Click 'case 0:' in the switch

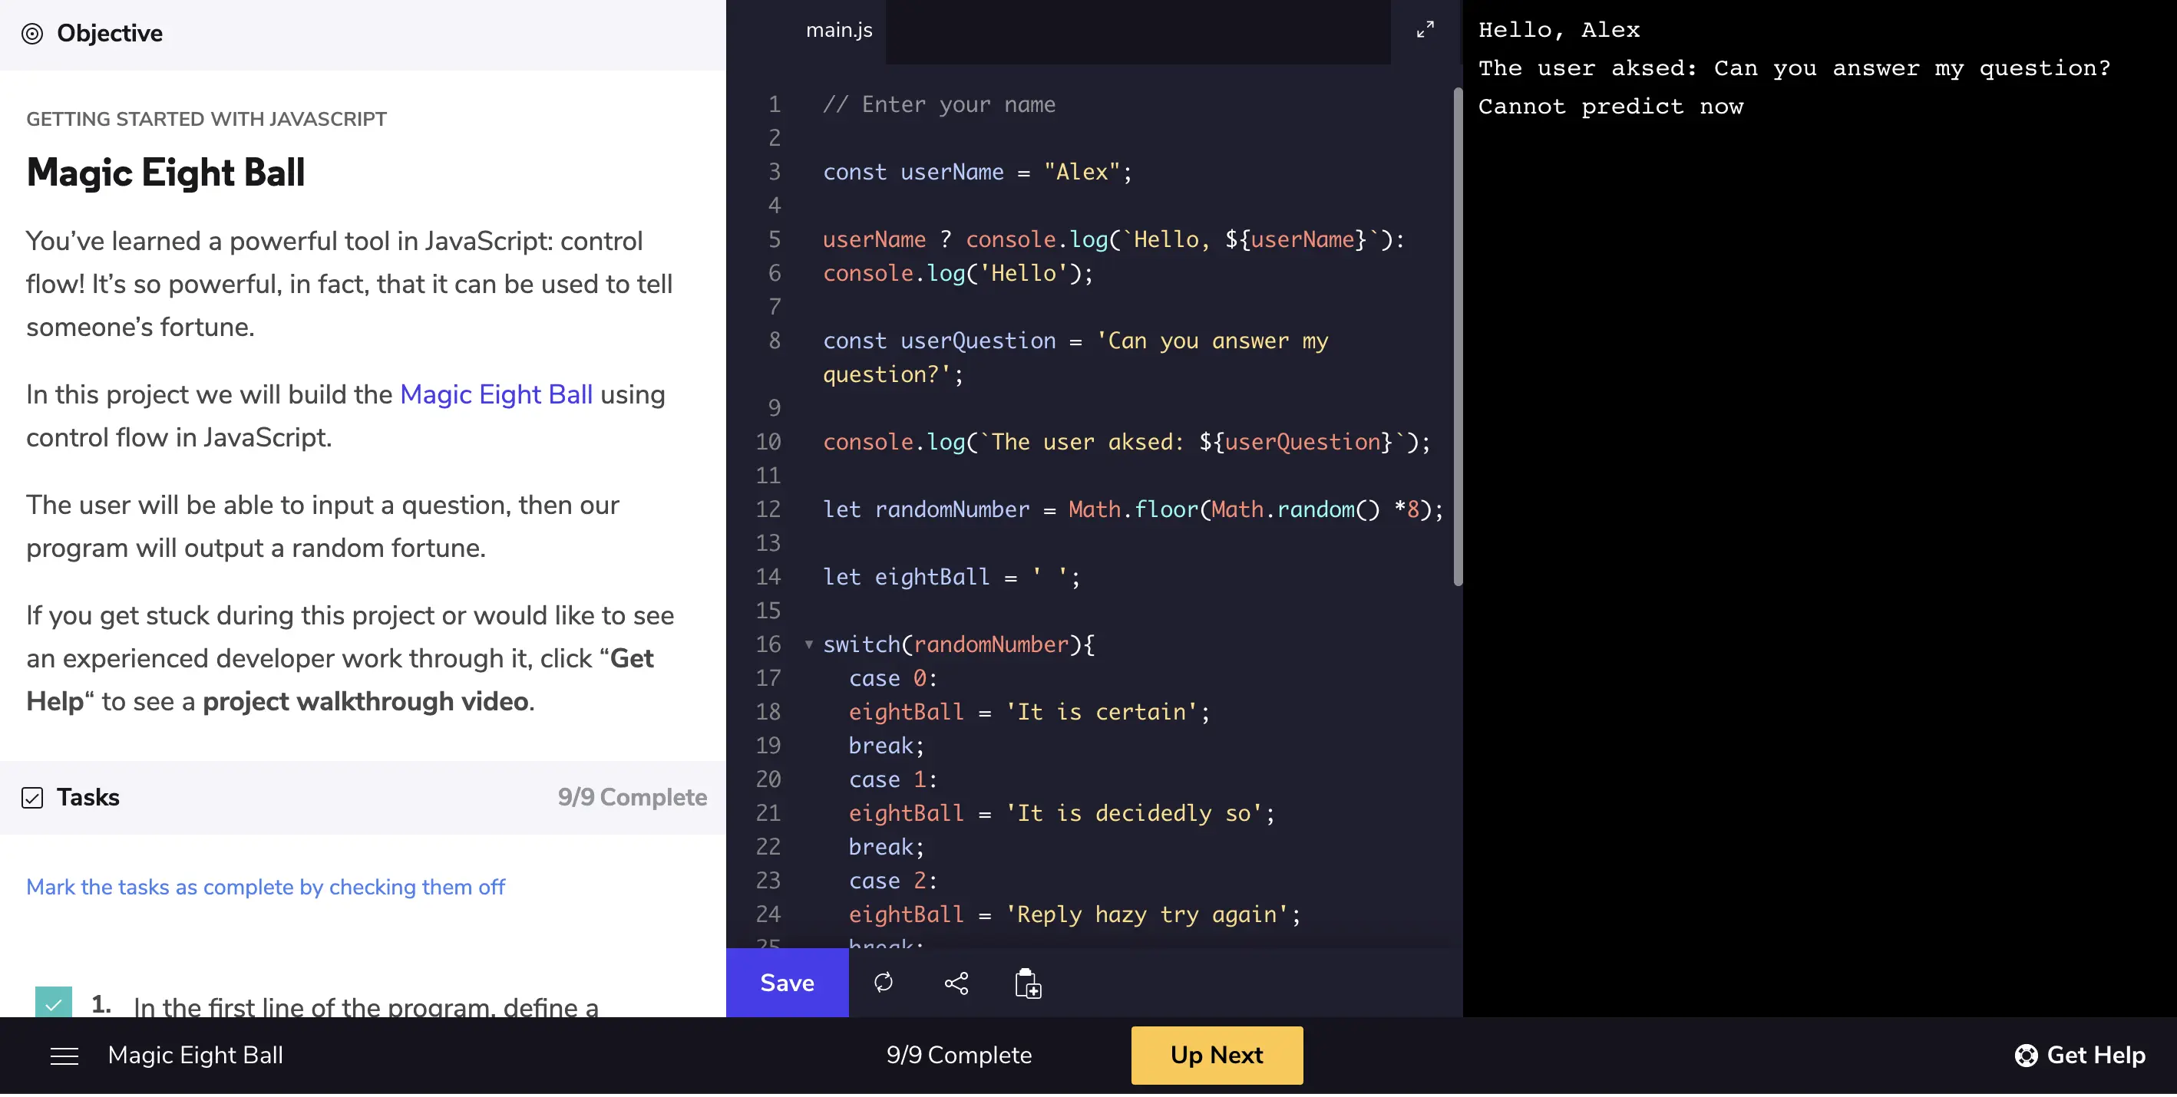click(x=894, y=678)
